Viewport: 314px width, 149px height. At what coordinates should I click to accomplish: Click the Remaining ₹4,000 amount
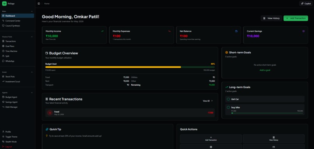click(212, 85)
